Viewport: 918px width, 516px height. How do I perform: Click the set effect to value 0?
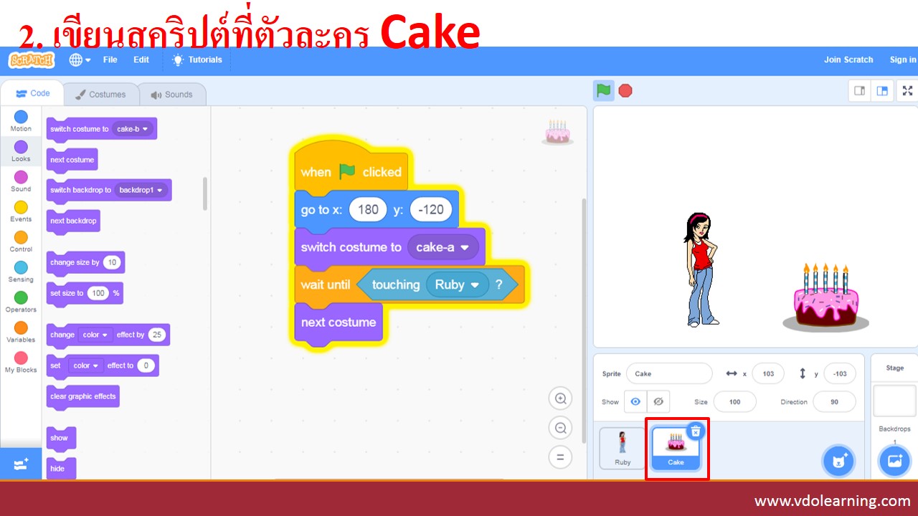[146, 365]
